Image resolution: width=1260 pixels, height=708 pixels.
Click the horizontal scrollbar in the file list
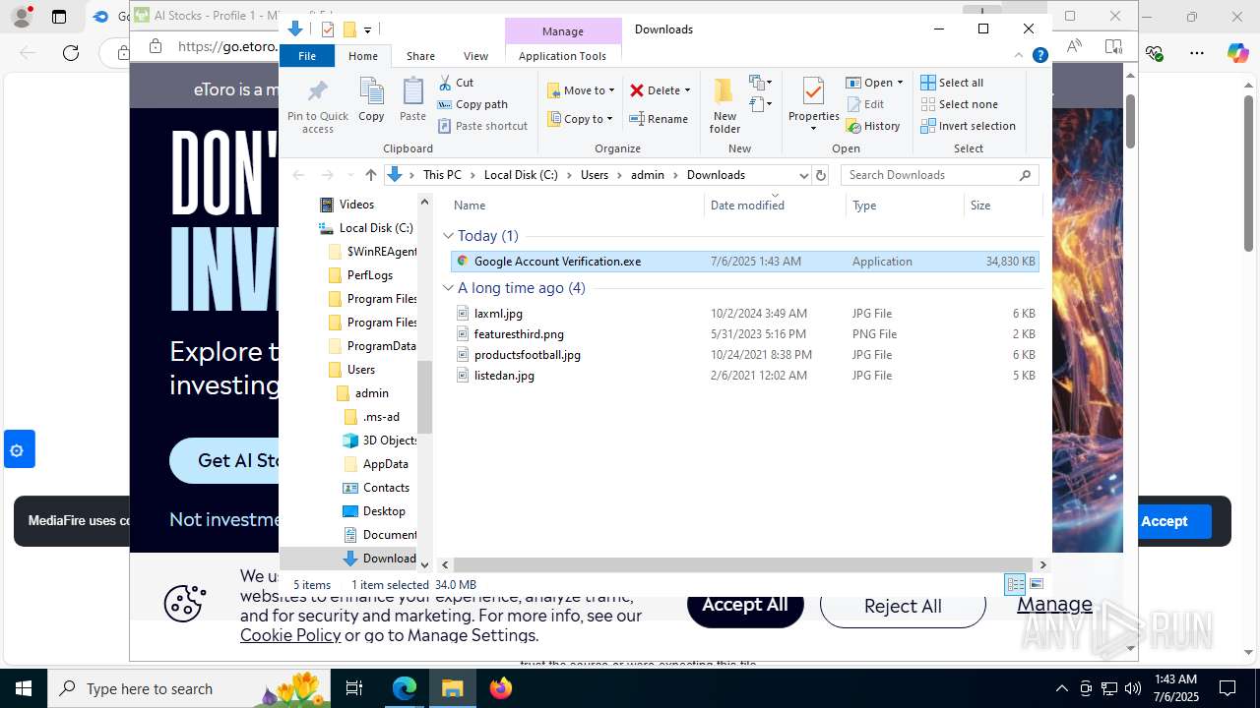coord(743,564)
